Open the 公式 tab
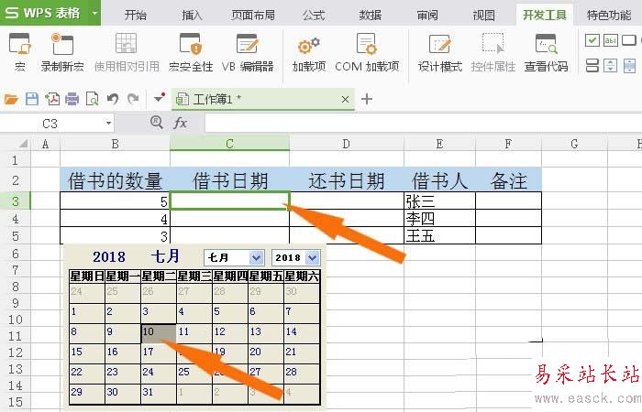 click(314, 16)
